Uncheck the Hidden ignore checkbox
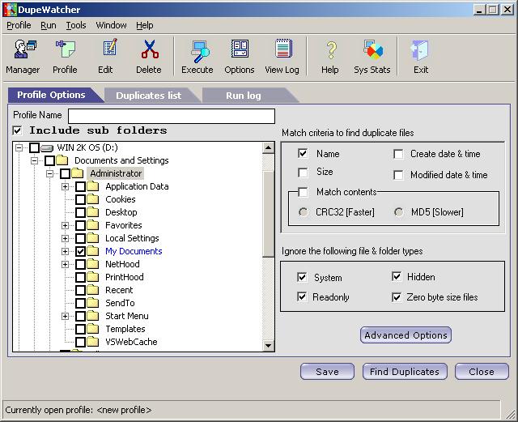 (397, 276)
